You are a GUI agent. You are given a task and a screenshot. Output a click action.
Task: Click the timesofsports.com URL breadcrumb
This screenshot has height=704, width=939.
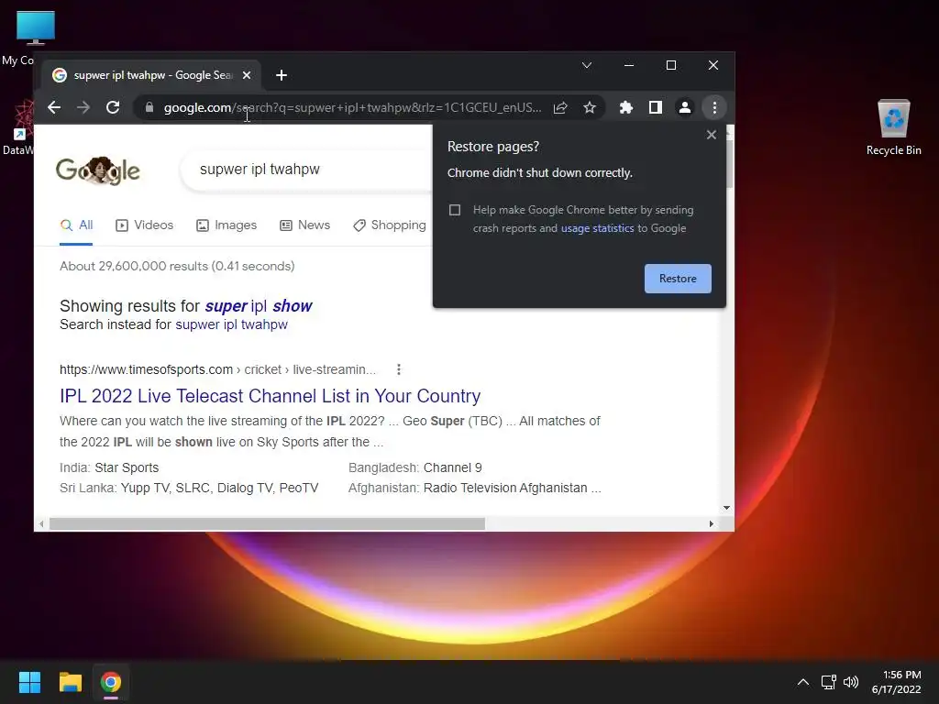click(218, 370)
